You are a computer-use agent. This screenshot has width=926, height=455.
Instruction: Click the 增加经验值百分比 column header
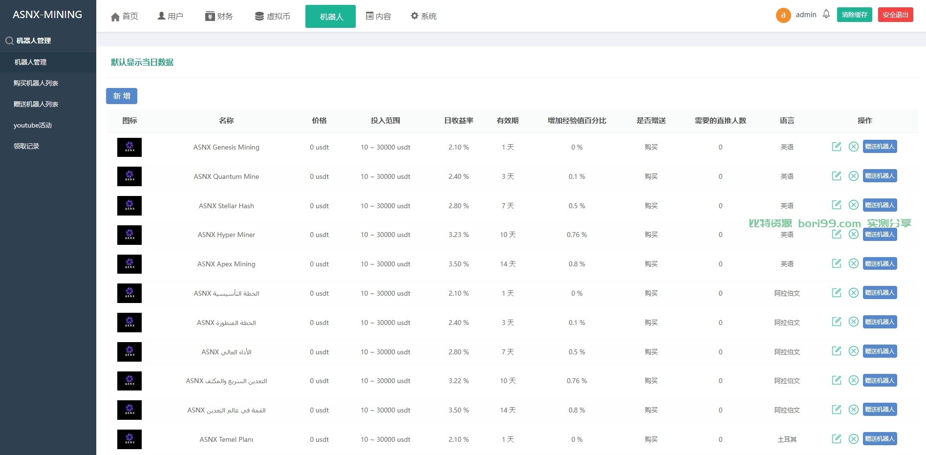pyautogui.click(x=577, y=120)
